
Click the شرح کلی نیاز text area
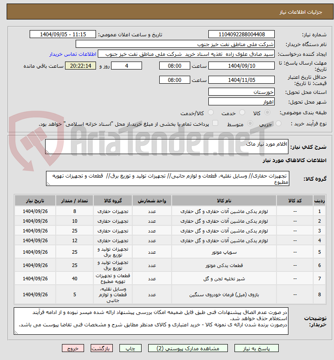pos(166,147)
